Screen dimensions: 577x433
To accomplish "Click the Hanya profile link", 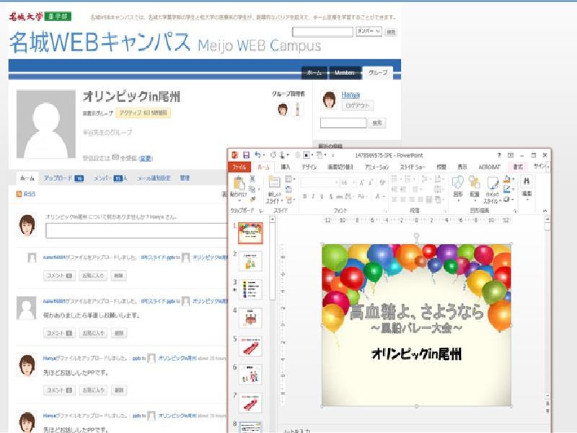I will [x=351, y=95].
